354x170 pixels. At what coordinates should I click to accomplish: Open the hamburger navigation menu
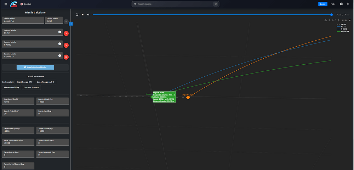click(6, 4)
